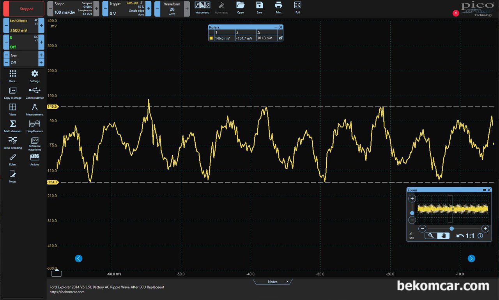This screenshot has width=499, height=300.
Task: Go to previous waveform with minus
Action: [x=157, y=9]
